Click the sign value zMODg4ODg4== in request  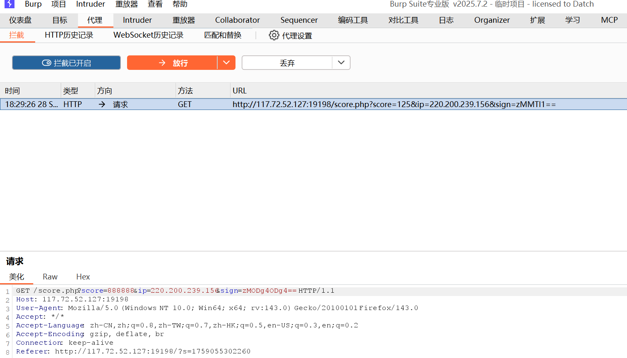coord(269,291)
